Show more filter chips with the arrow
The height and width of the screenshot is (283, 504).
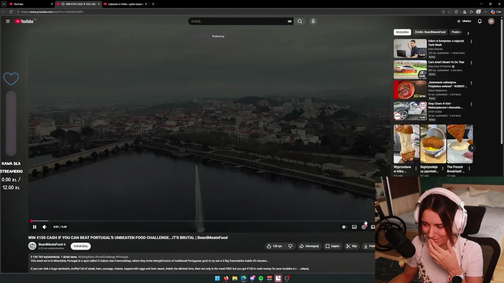click(468, 33)
